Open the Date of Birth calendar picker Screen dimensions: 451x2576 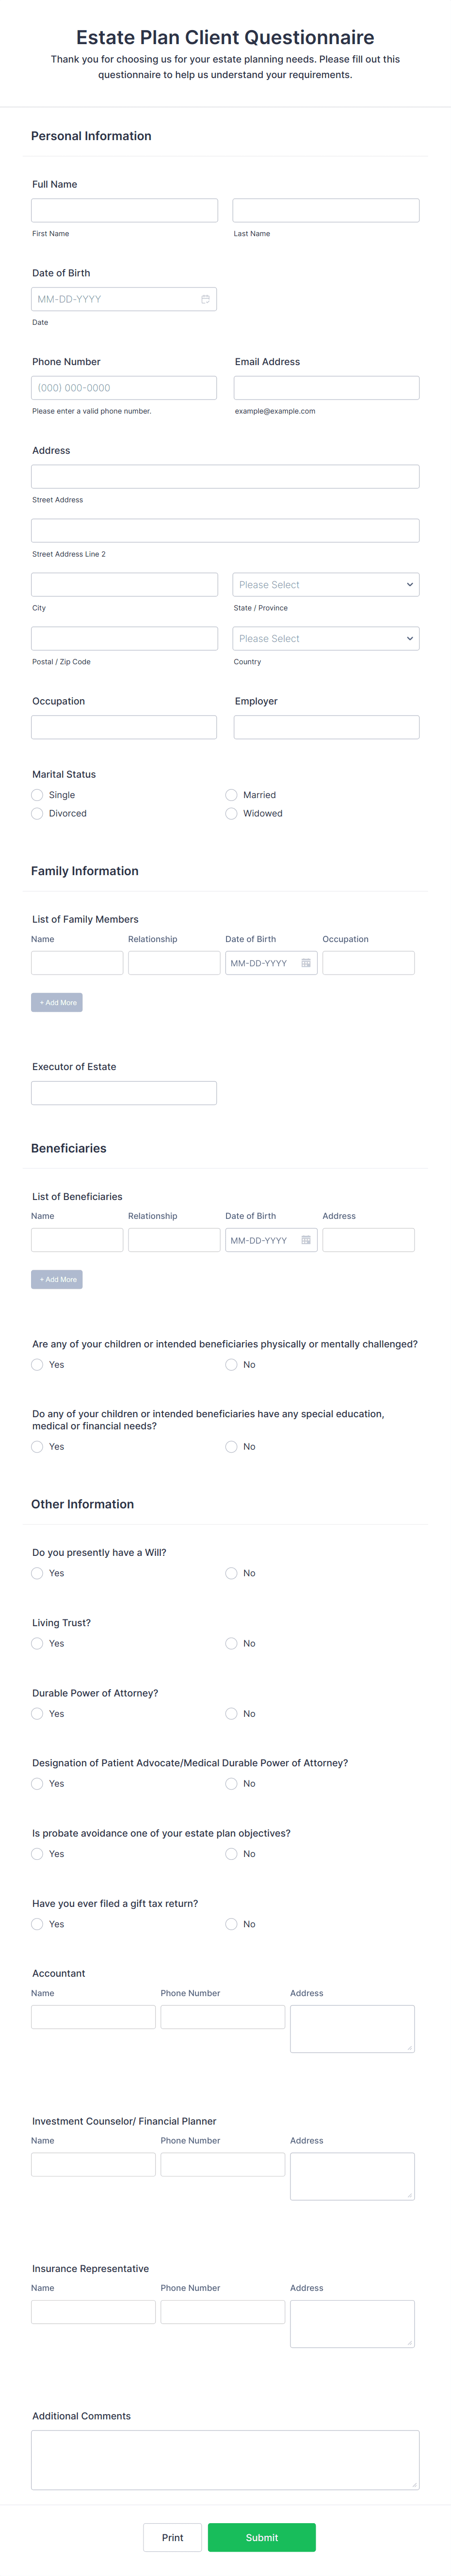point(204,298)
